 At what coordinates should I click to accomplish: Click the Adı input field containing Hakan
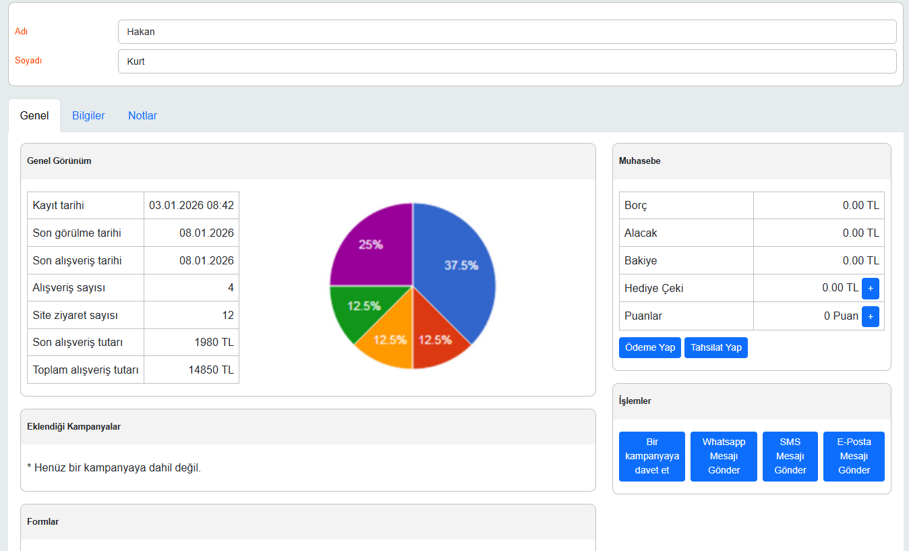click(506, 32)
